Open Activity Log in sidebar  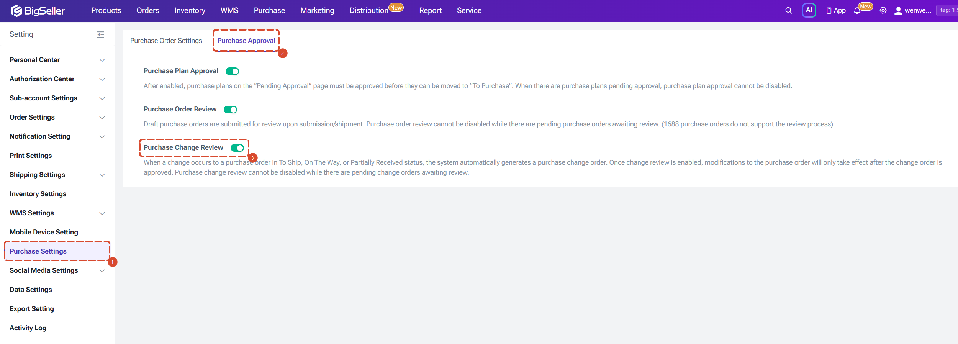point(28,328)
